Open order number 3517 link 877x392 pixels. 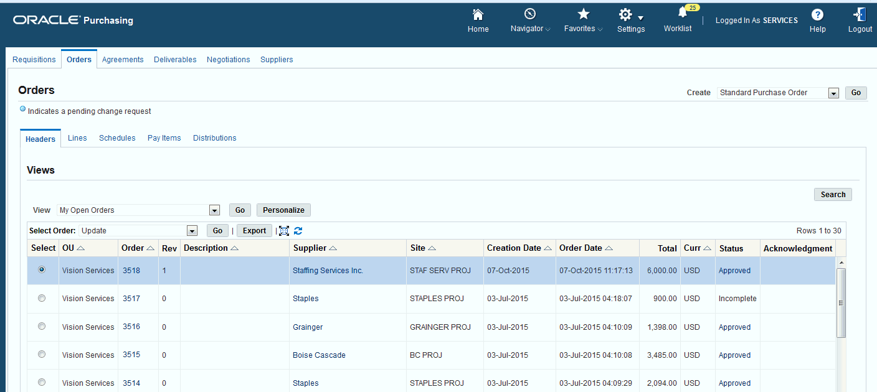click(131, 299)
